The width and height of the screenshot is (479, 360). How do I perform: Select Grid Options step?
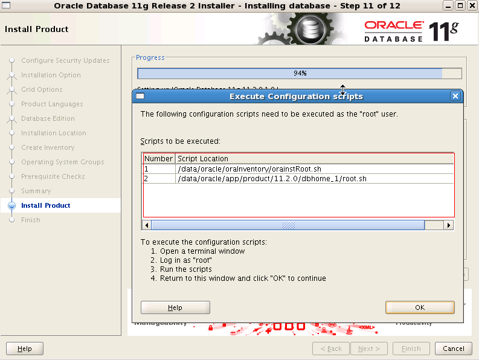point(42,89)
